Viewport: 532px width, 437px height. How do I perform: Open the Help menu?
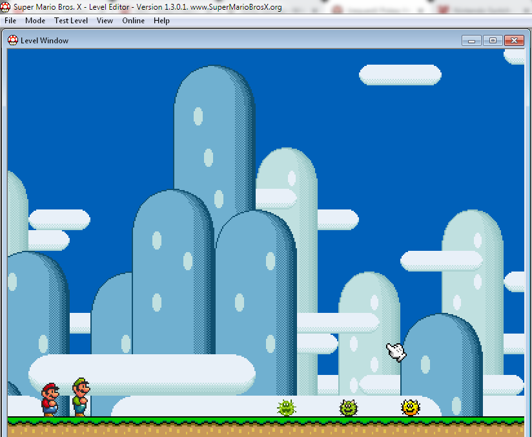(161, 21)
